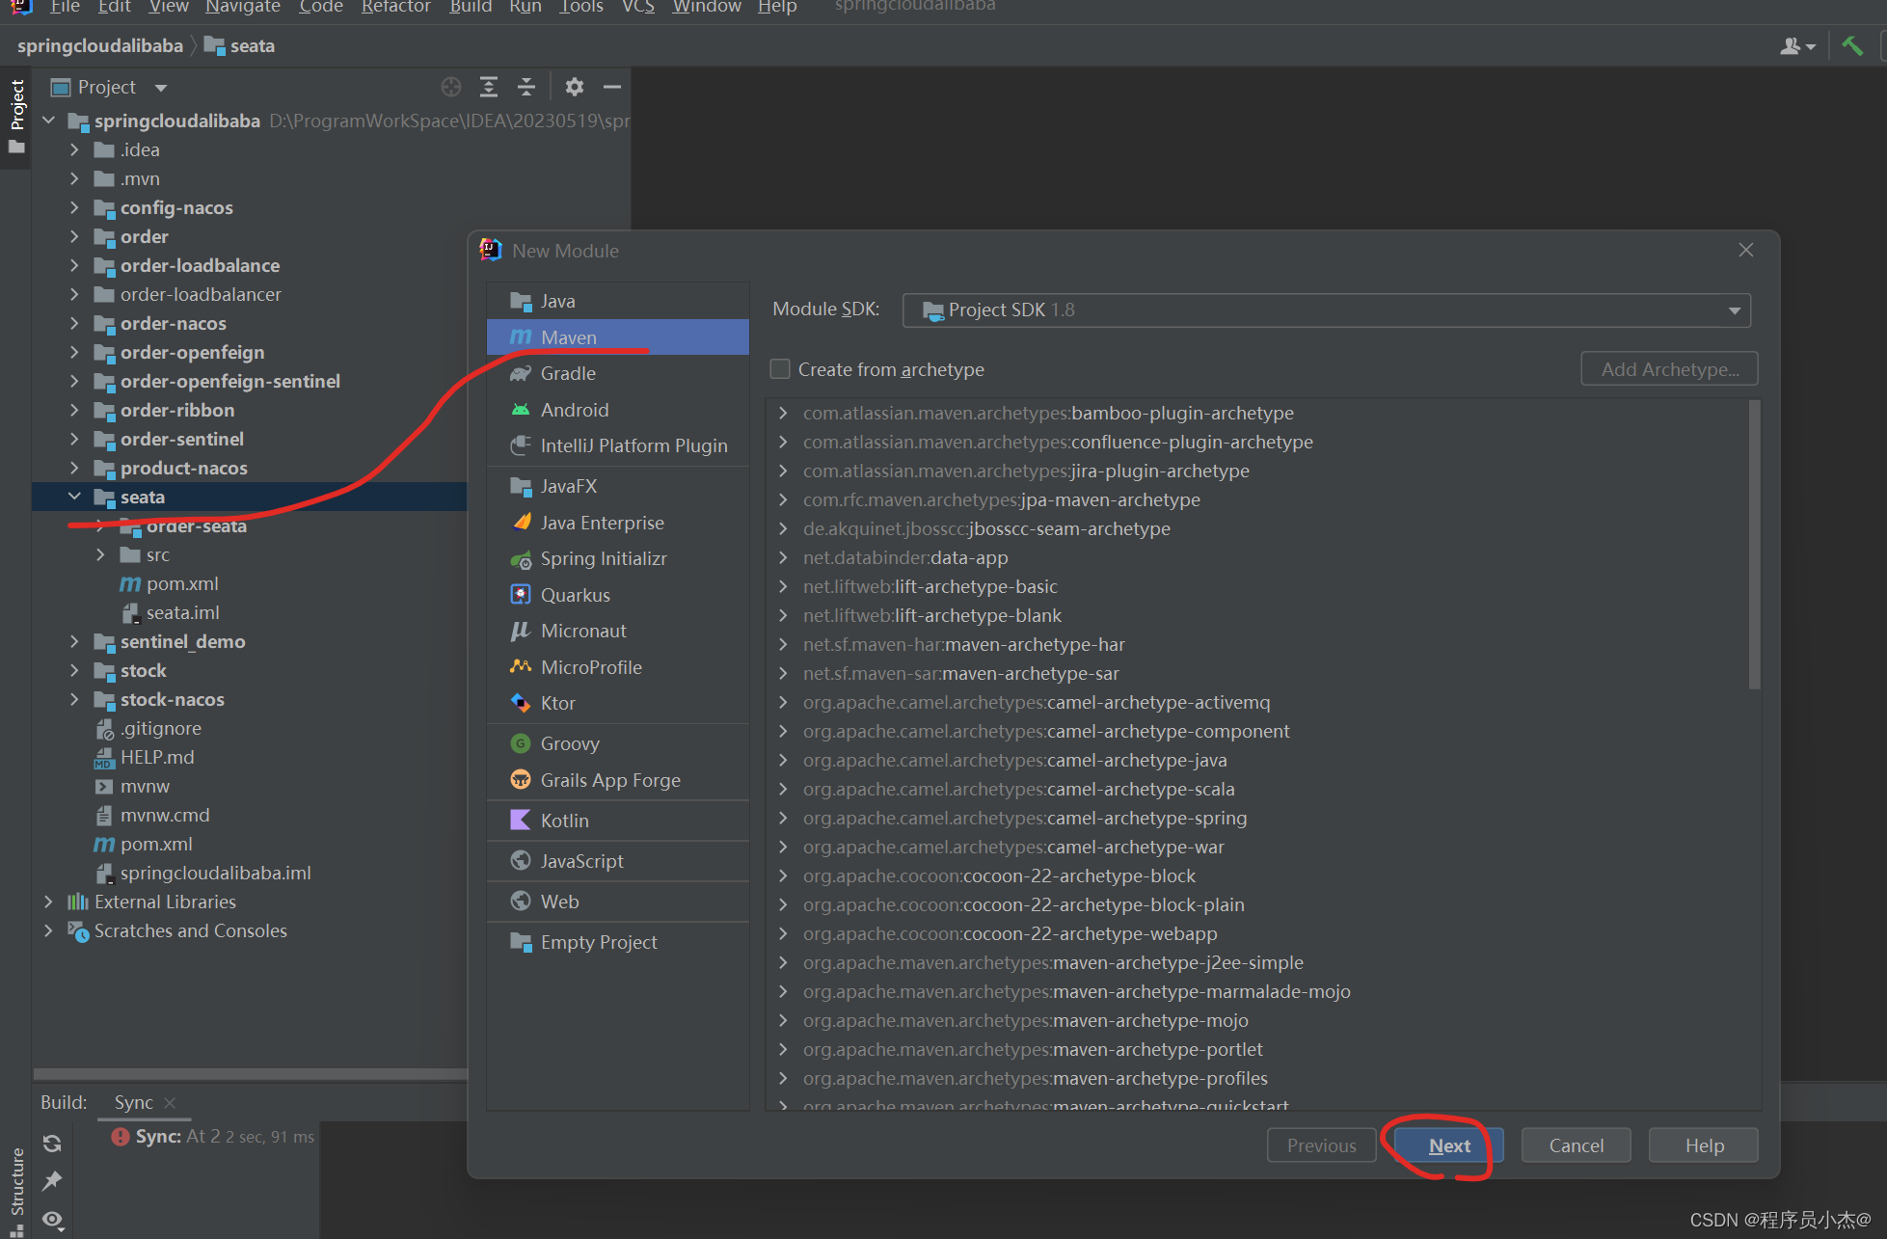Click the pin icon in Build panel
Image resolution: width=1887 pixels, height=1239 pixels.
click(52, 1180)
